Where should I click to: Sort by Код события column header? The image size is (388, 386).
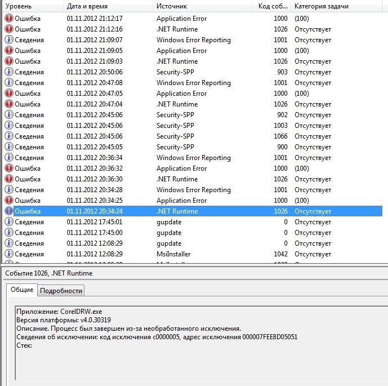pos(271,6)
